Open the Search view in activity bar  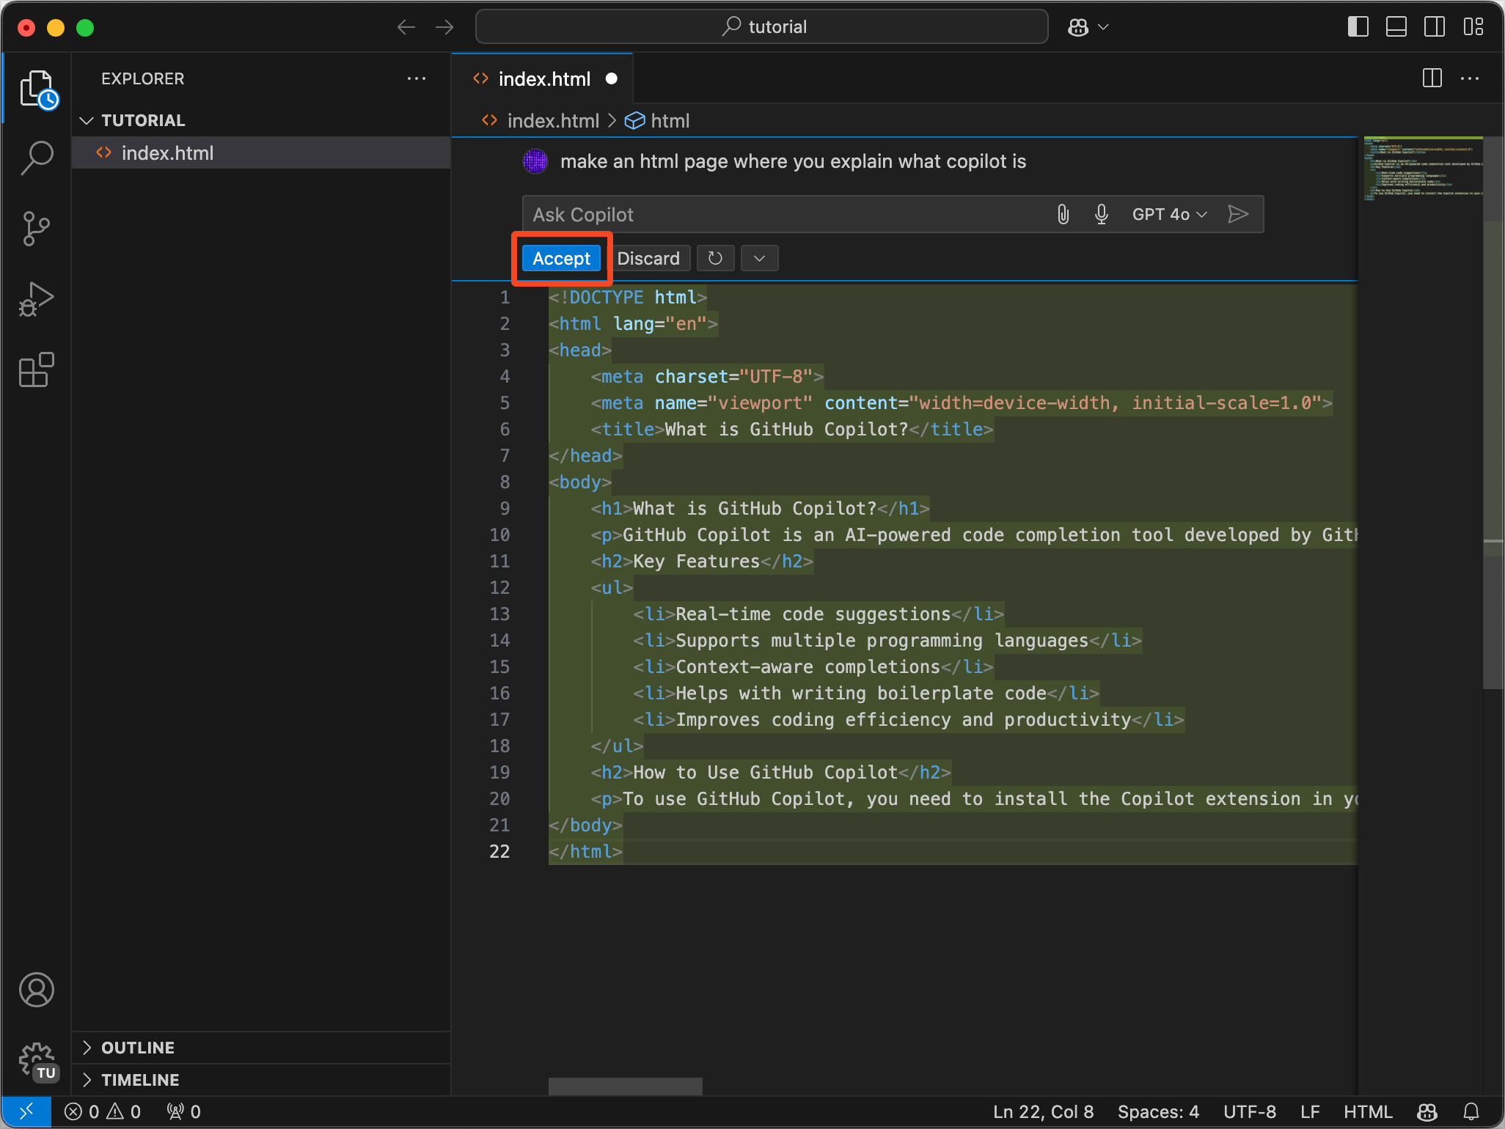[x=37, y=157]
